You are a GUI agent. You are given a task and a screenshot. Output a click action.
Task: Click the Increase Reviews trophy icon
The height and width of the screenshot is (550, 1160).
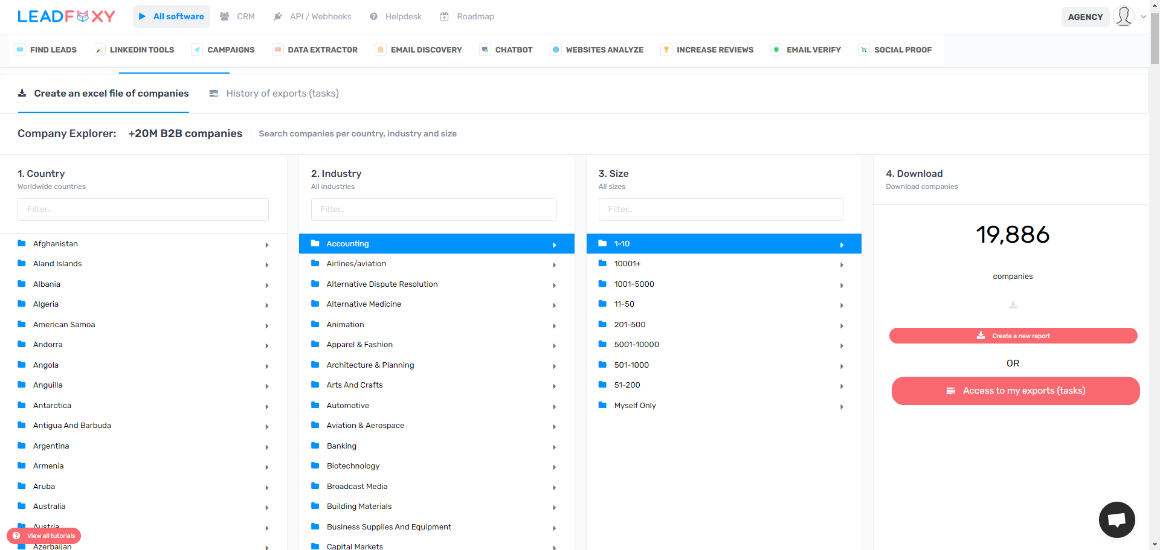tap(666, 50)
